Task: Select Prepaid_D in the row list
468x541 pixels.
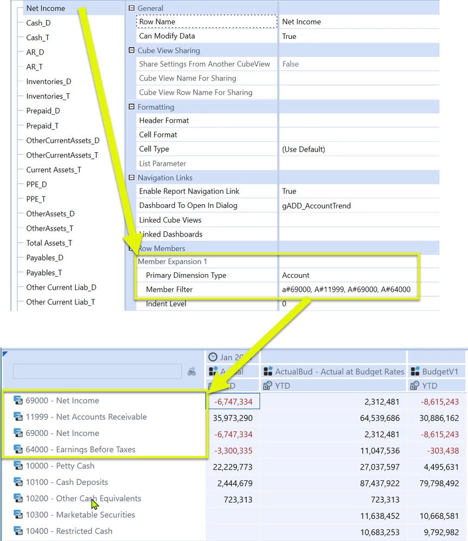Action: [x=43, y=111]
